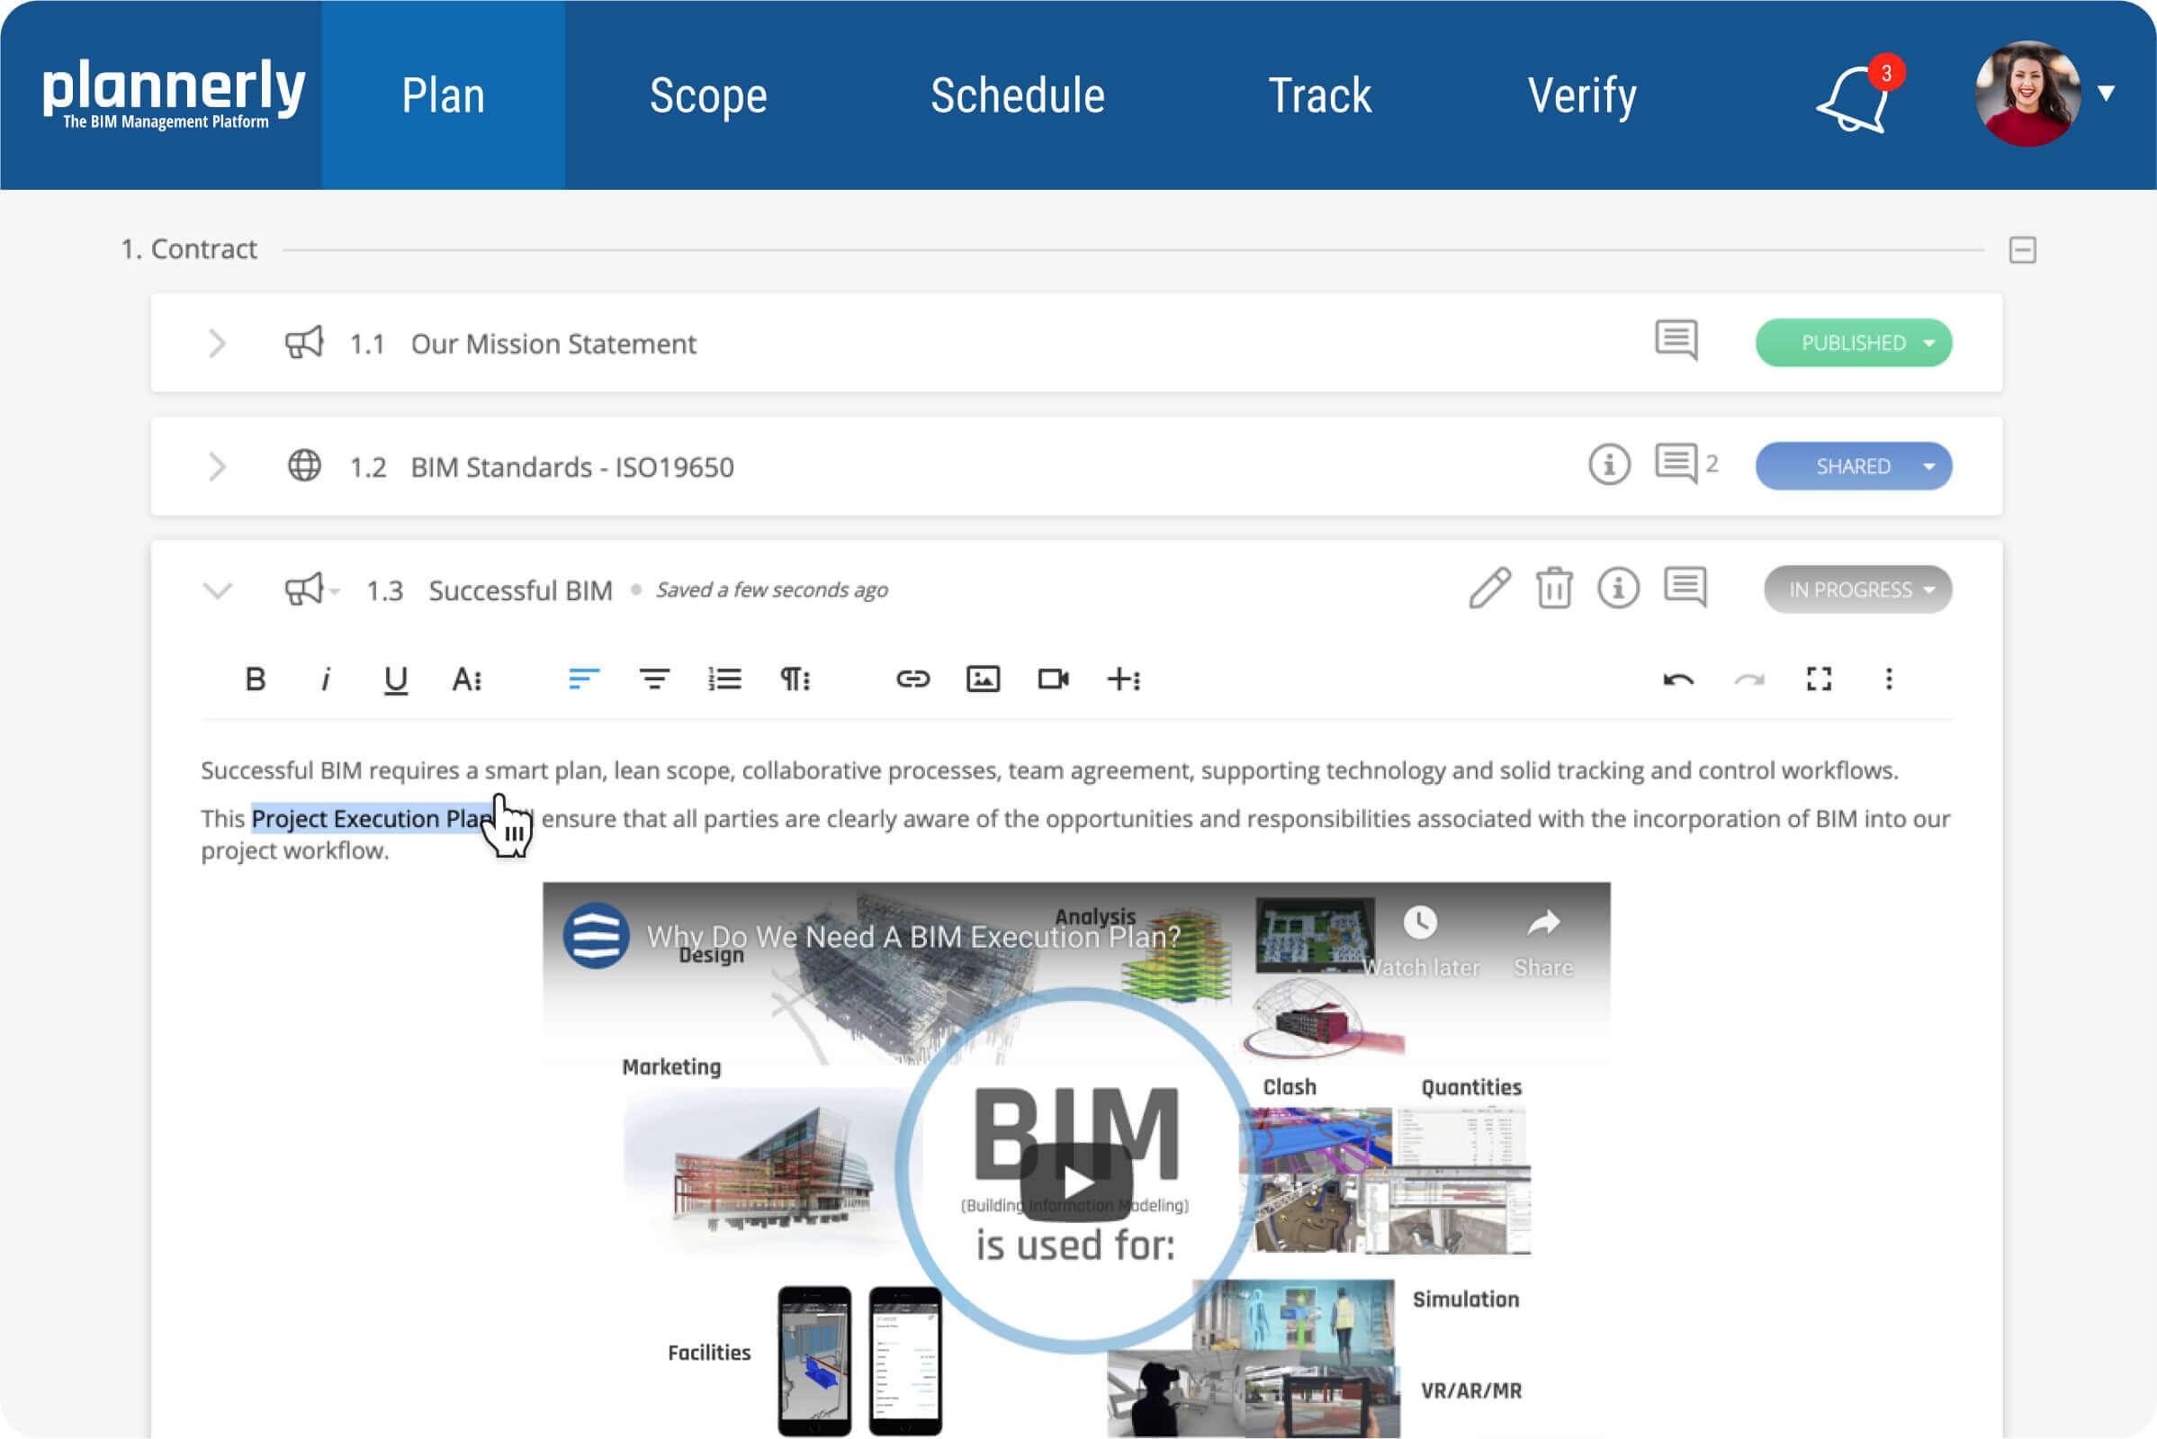This screenshot has width=2157, height=1439.
Task: Insert a link with the chain icon
Action: [x=912, y=679]
